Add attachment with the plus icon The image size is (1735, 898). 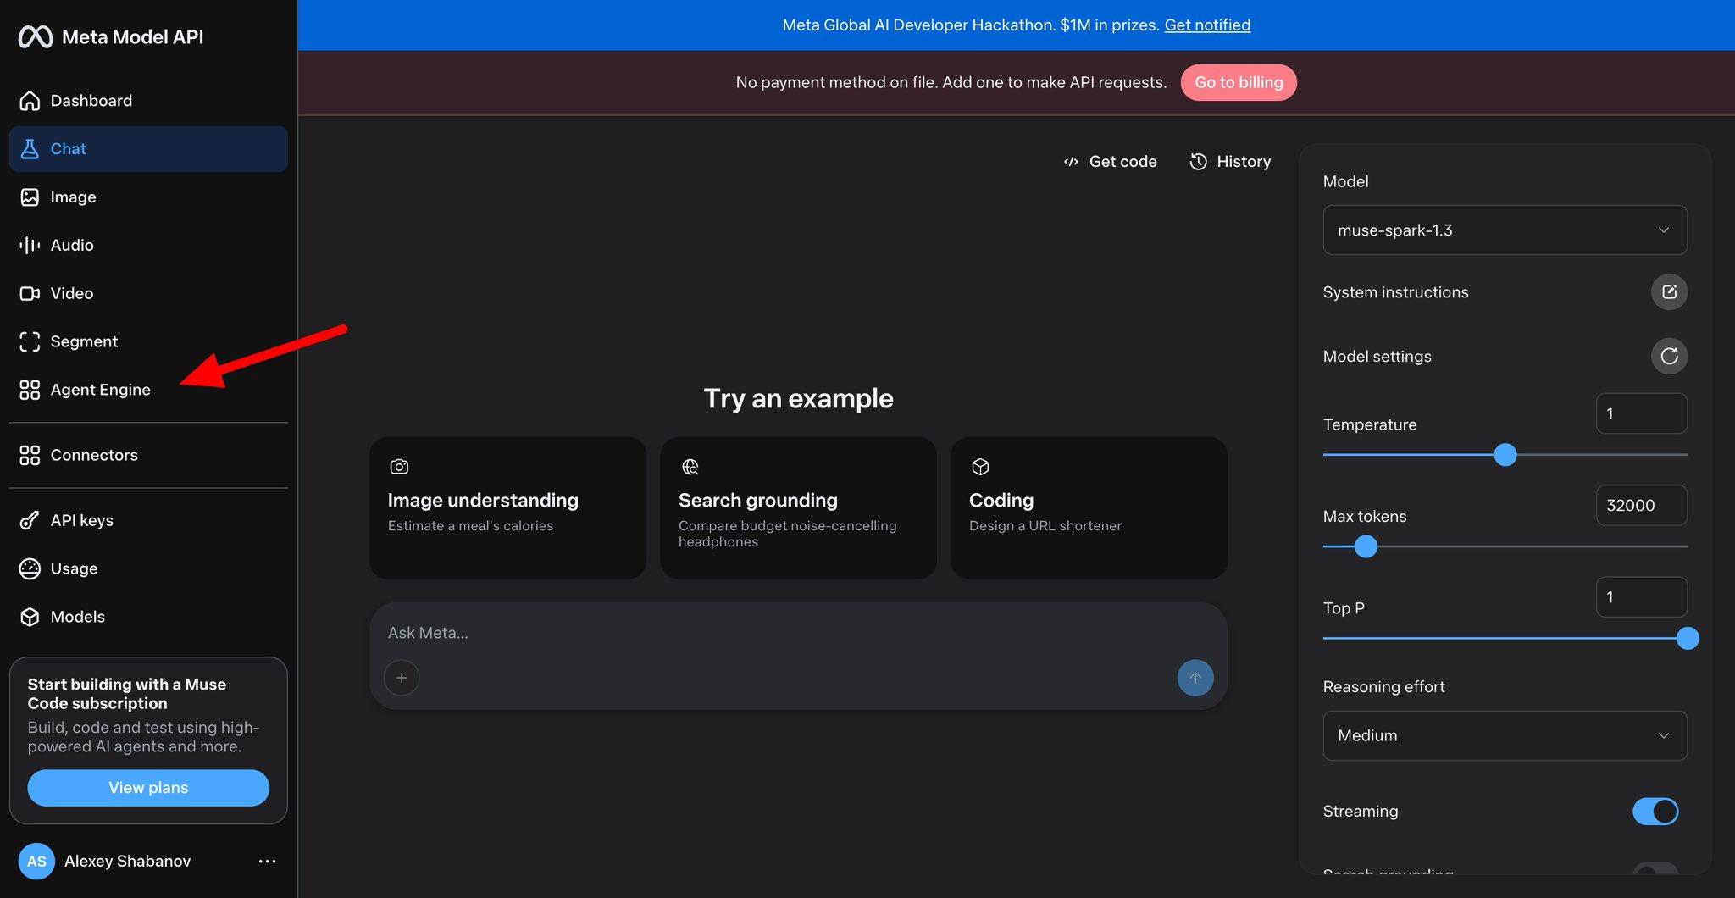point(402,678)
